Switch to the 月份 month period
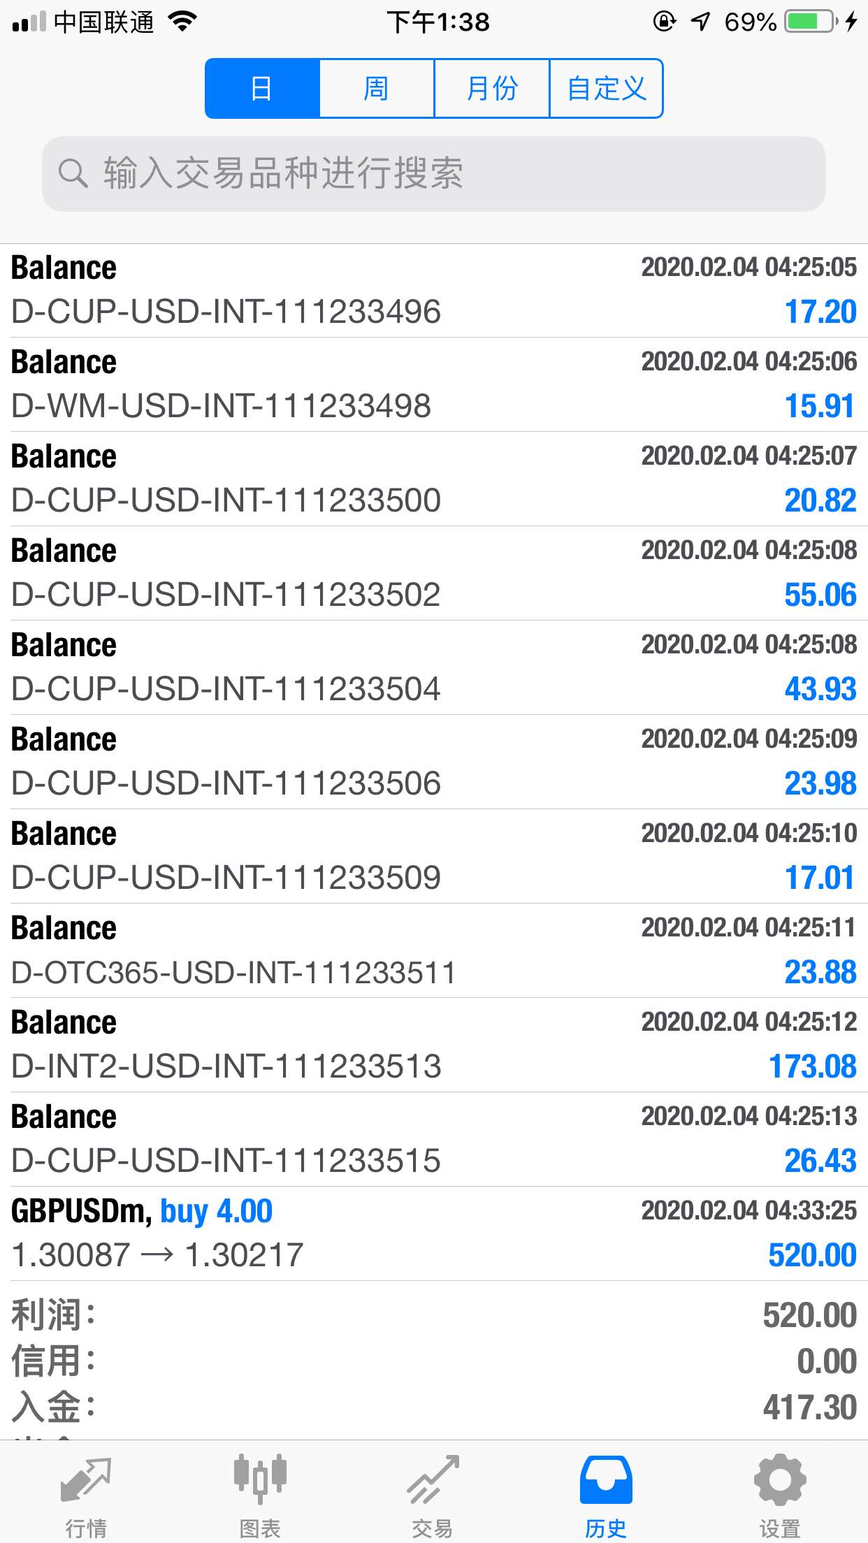The image size is (868, 1543). pos(492,89)
